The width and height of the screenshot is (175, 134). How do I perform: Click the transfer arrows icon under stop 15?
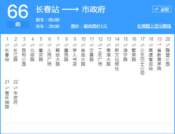pyautogui.click(x=126, y=45)
